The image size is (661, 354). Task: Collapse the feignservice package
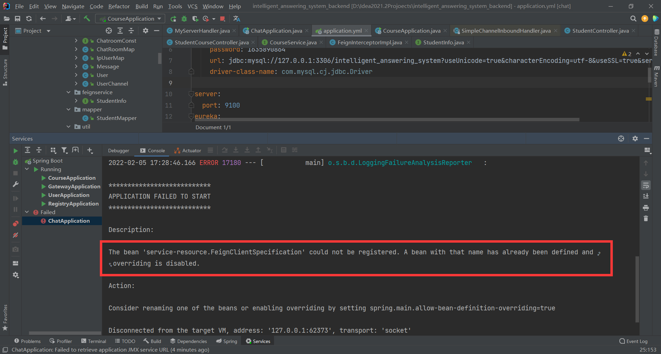68,92
